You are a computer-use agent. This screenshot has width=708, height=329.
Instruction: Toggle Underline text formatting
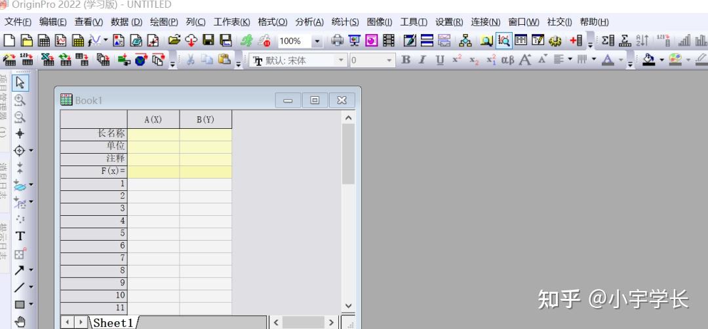click(441, 60)
